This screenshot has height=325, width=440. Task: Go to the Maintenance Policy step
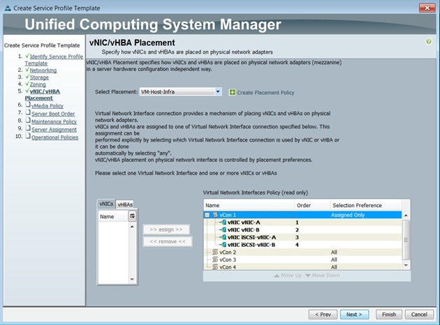(x=54, y=121)
